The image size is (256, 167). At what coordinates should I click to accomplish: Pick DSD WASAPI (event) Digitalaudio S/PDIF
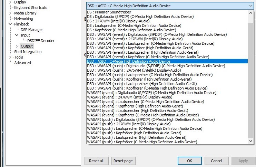click(167, 34)
